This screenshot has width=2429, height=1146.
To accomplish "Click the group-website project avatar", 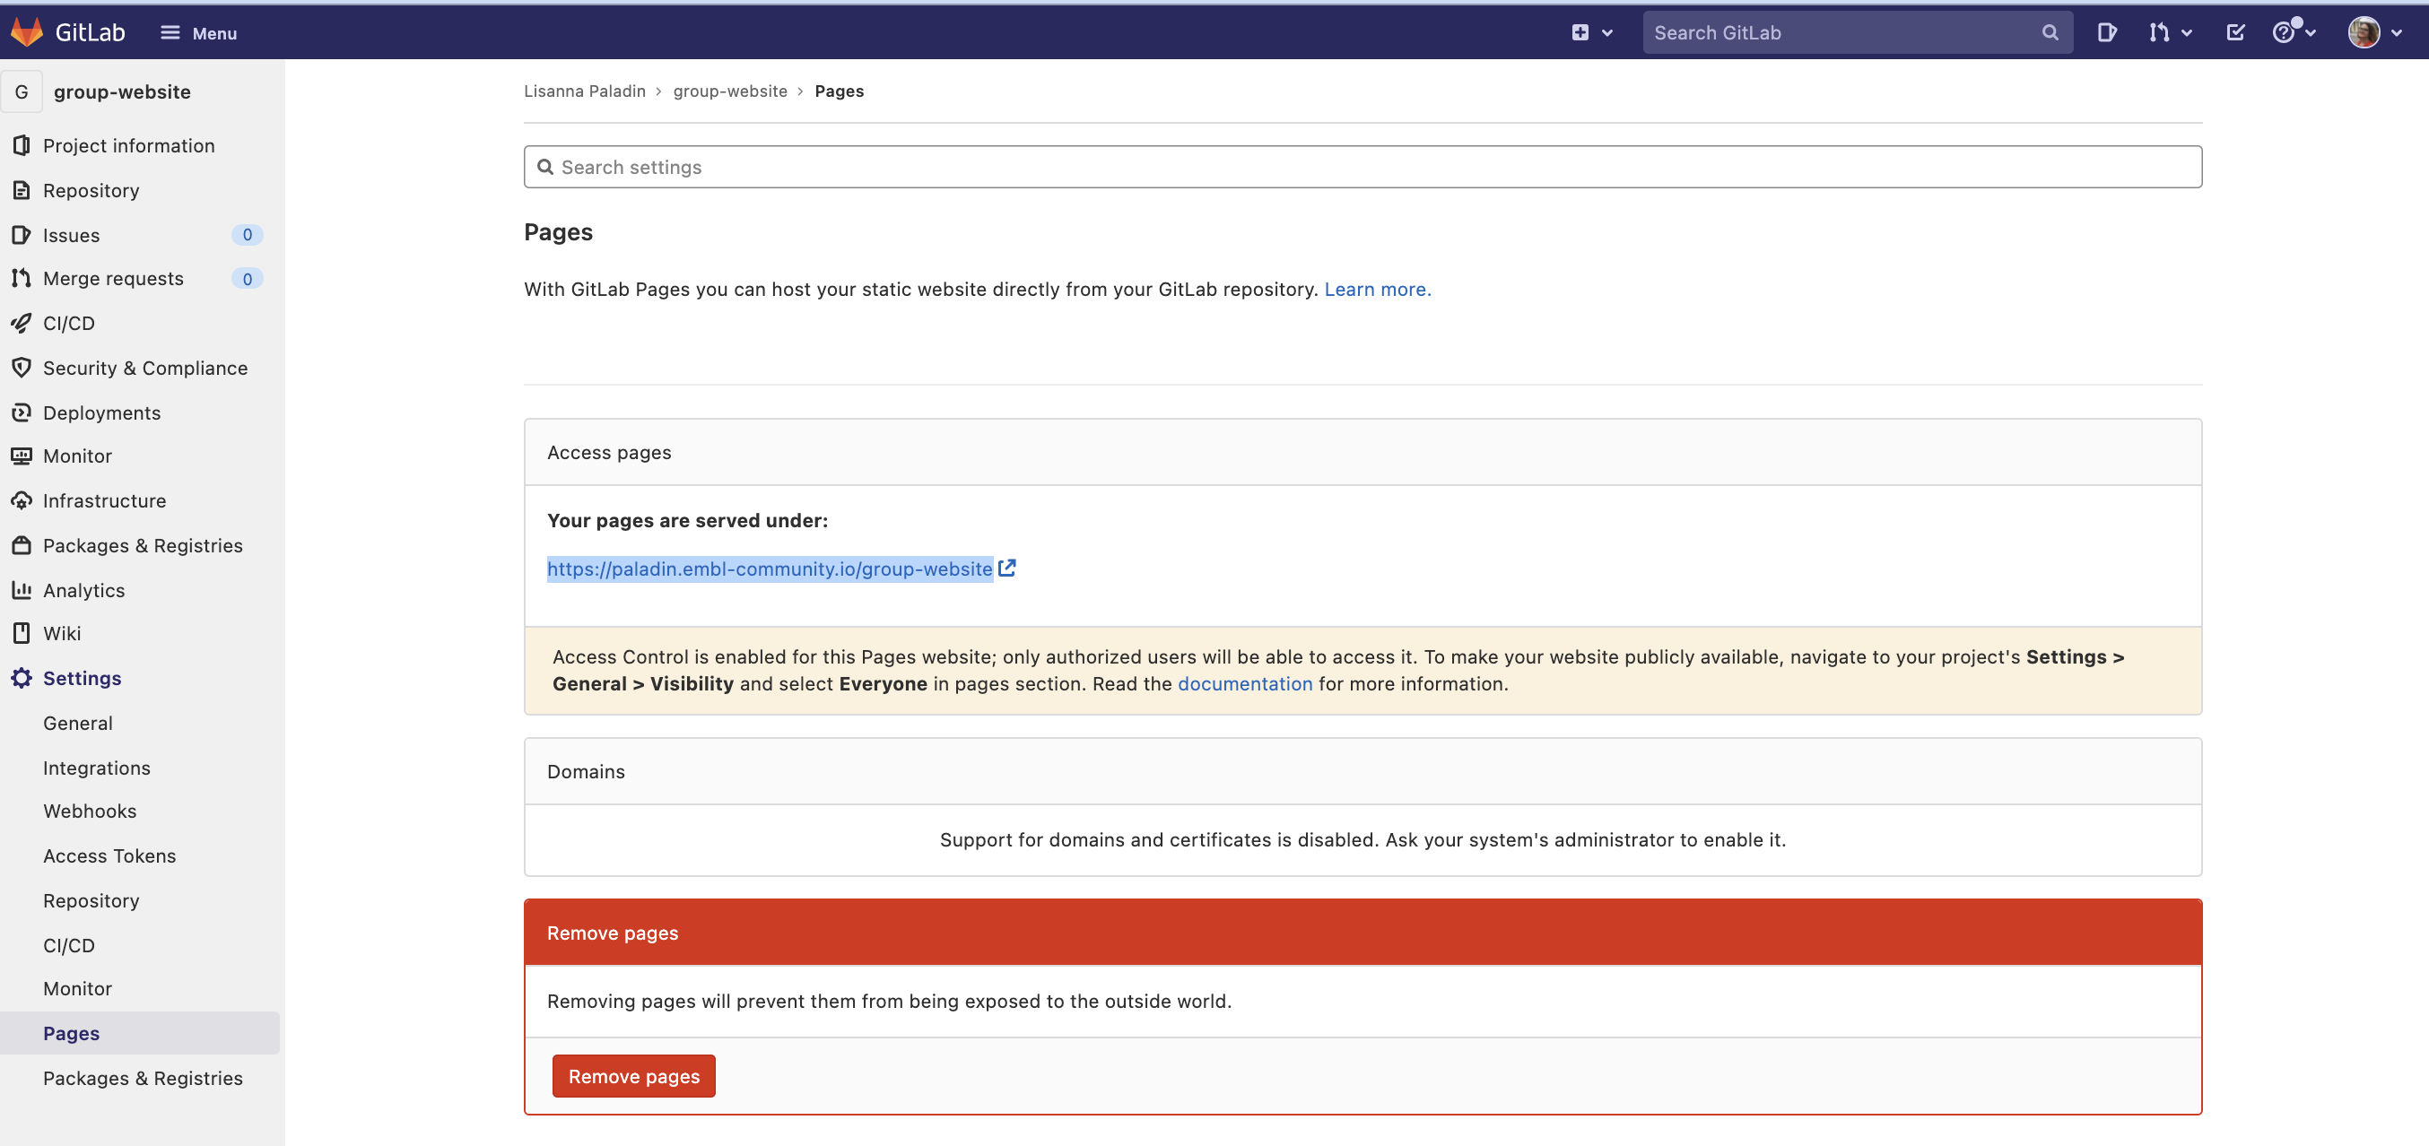I will coord(21,91).
